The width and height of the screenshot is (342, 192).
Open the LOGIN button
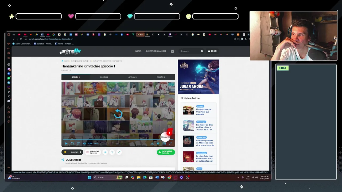click(x=212, y=51)
